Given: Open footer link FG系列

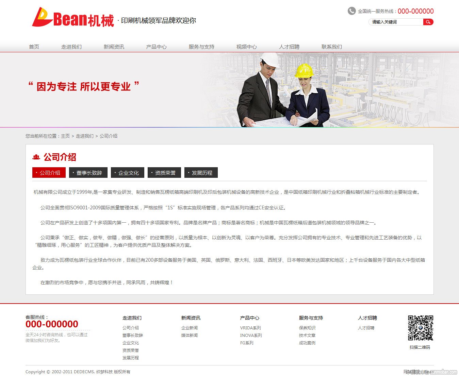Looking at the screenshot, I should [247, 343].
